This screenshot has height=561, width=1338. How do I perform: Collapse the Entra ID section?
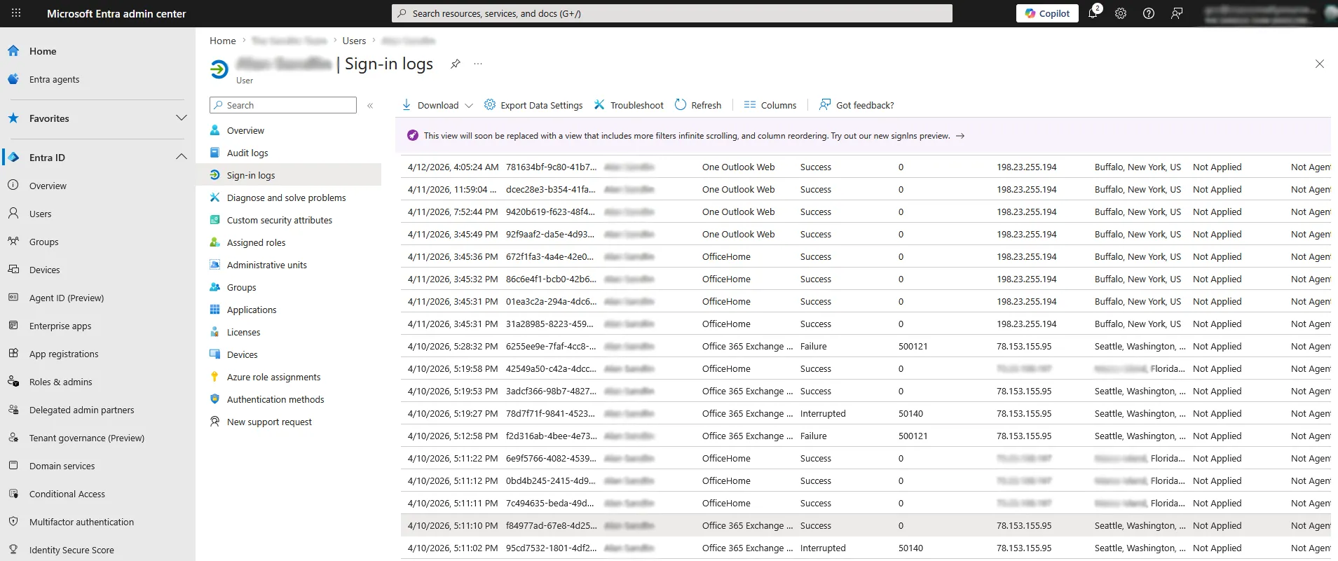[x=181, y=158]
